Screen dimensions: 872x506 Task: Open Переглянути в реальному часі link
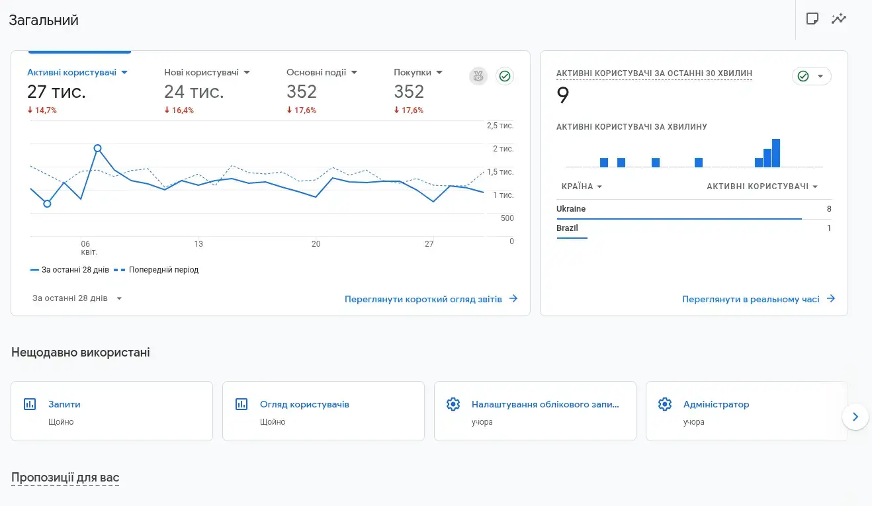758,299
